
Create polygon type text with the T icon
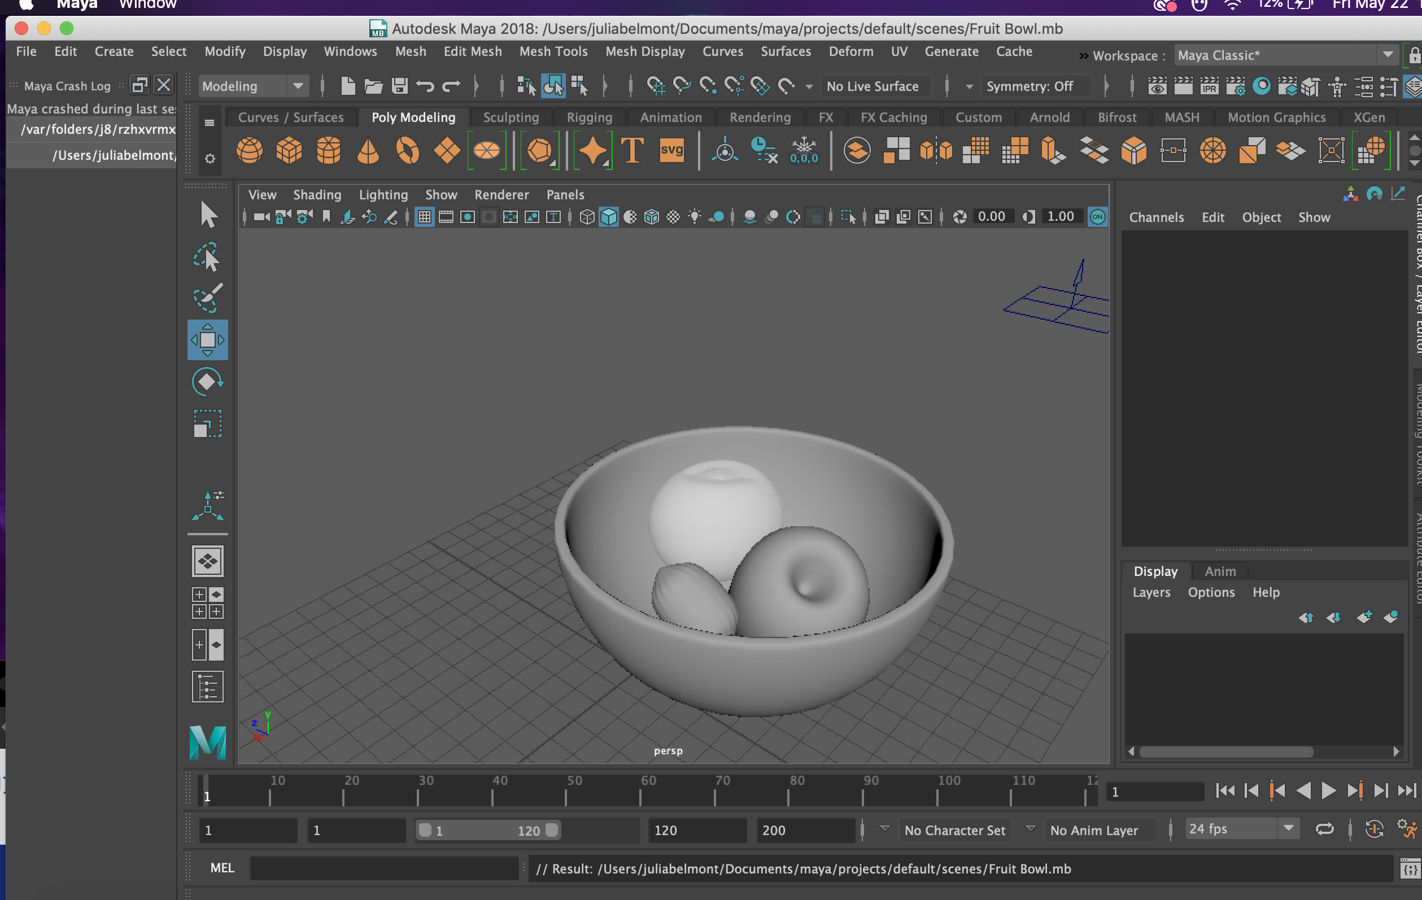[x=632, y=151]
